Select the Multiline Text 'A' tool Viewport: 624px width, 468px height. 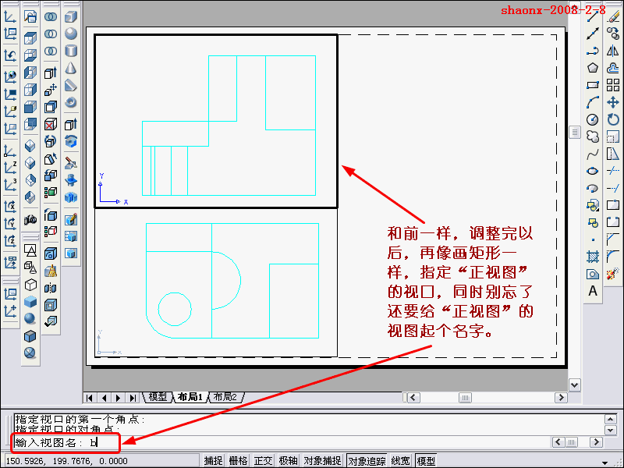593,291
